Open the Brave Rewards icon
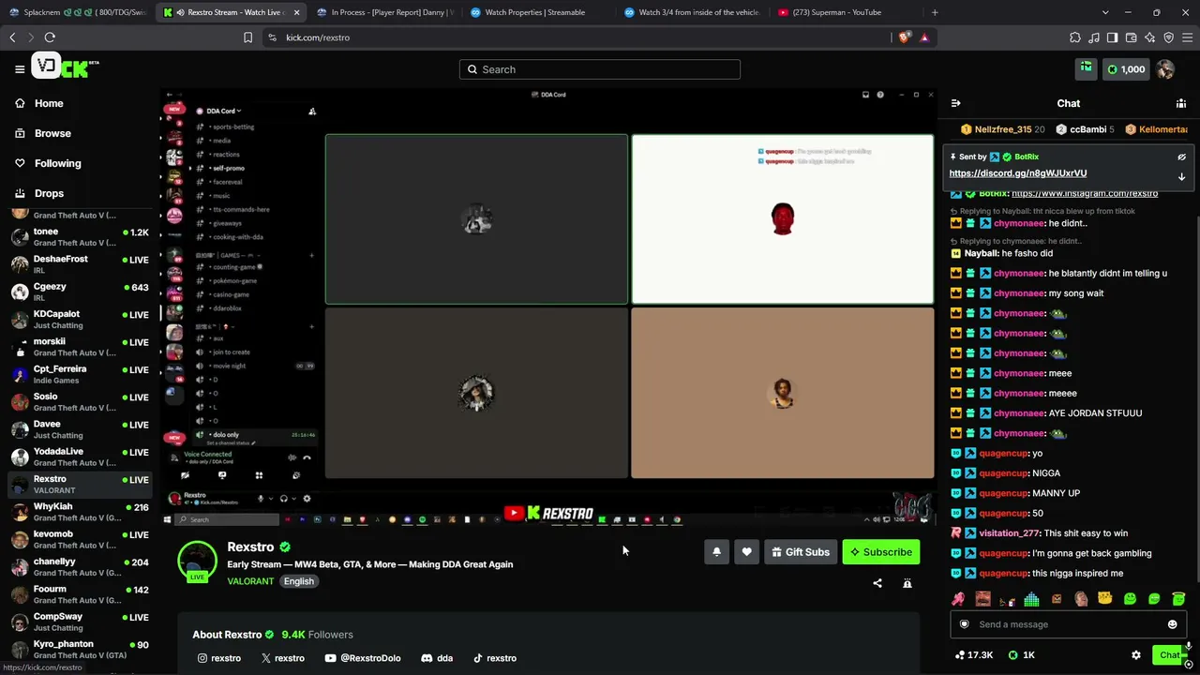 click(924, 37)
